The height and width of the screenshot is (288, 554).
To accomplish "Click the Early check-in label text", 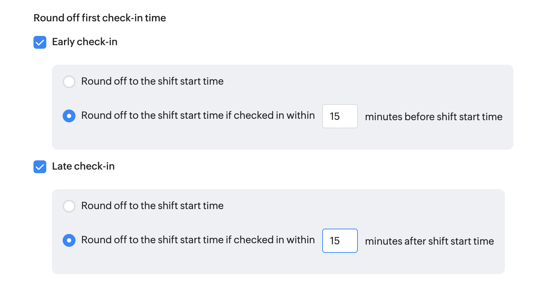I will (84, 42).
